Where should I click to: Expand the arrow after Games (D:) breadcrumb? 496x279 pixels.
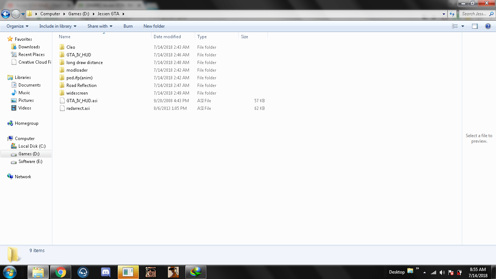(94, 14)
